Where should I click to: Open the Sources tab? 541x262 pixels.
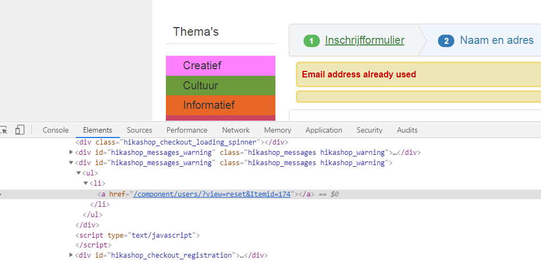139,130
